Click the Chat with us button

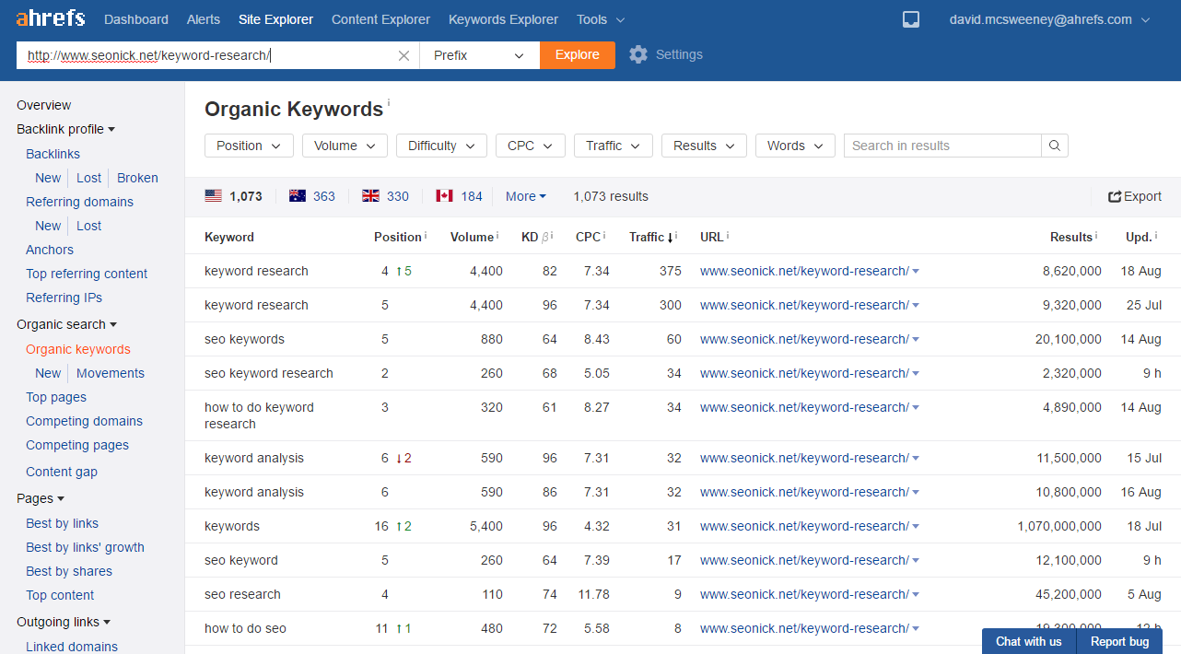click(1029, 641)
